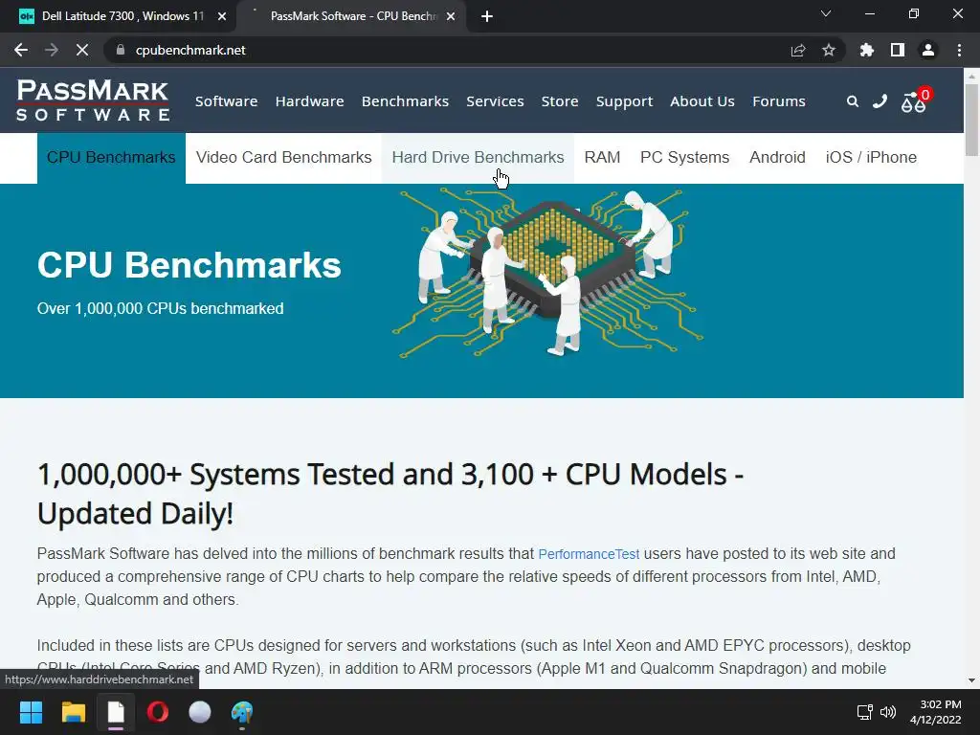Viewport: 980px width, 735px height.
Task: Open the gray sphere taskbar app
Action: pyautogui.click(x=199, y=712)
